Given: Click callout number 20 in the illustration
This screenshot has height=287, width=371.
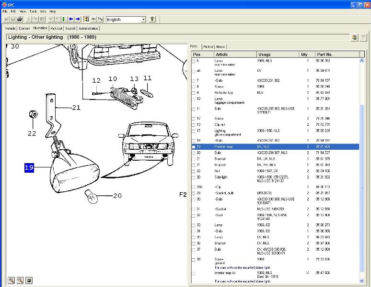Looking at the screenshot, I should click(117, 196).
